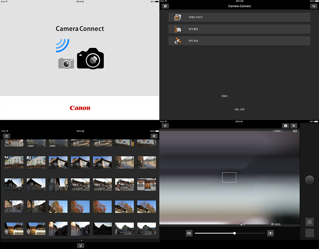Viewport: 319px width, 249px height.
Task: Open the 위치 정보 location entry
Action: [239, 41]
